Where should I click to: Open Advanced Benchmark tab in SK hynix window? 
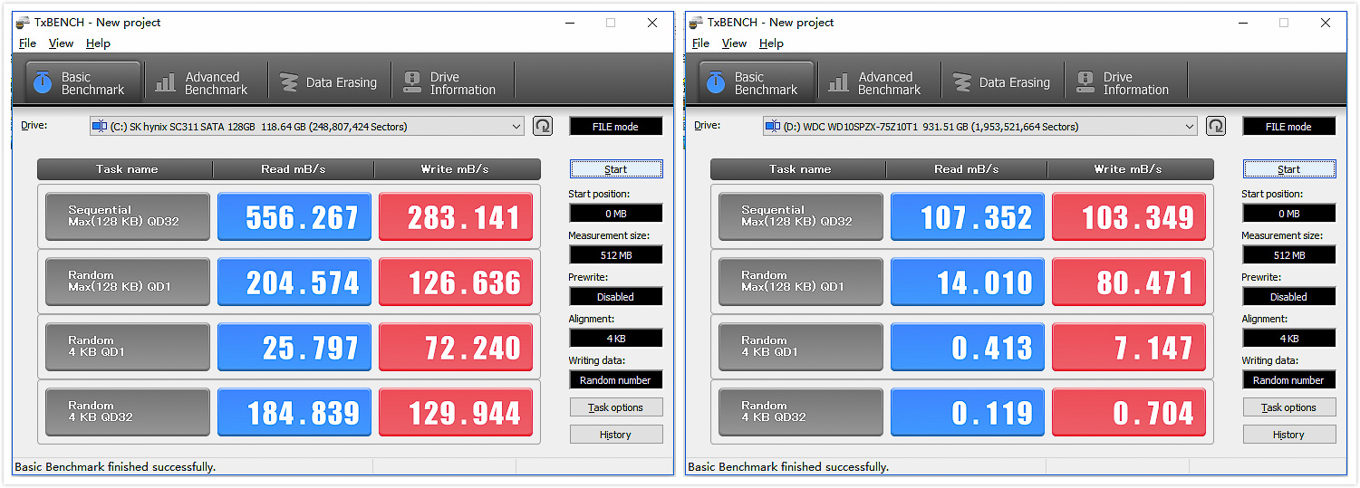tap(202, 83)
